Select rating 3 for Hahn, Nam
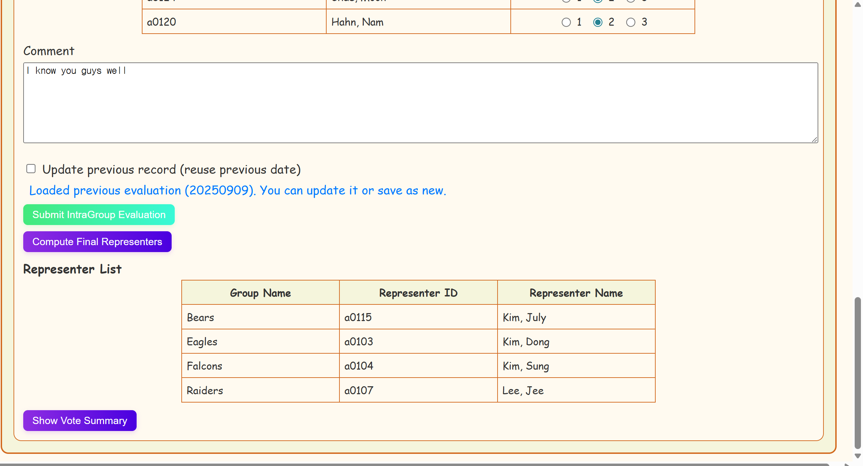The image size is (863, 466). (630, 22)
